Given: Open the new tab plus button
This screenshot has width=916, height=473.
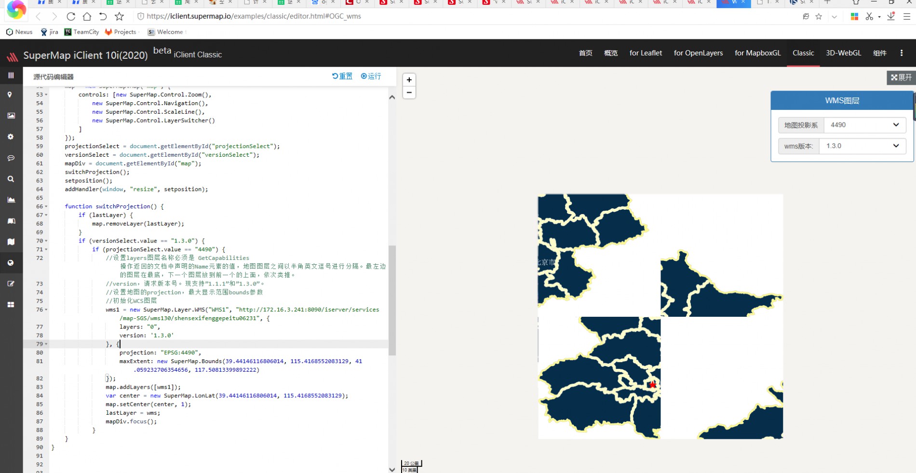Looking at the screenshot, I should (828, 2).
